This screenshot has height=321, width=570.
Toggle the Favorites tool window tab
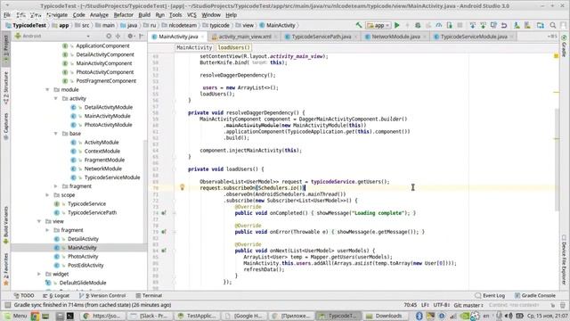click(5, 269)
